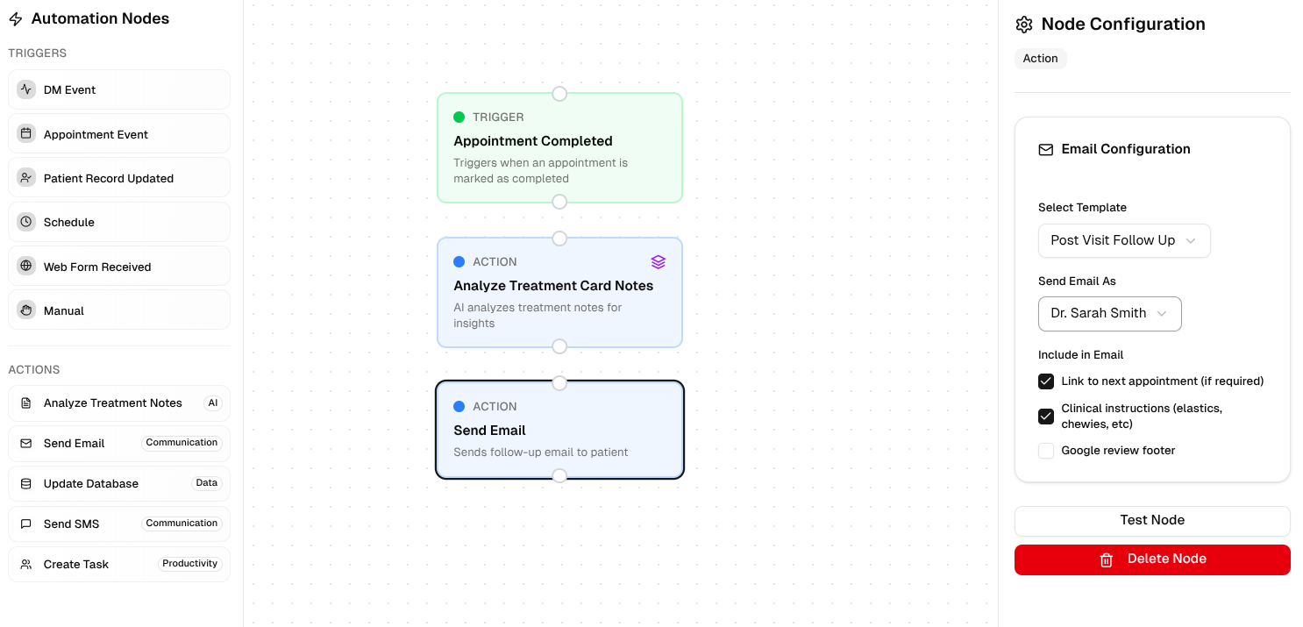Viewport: 1303px width, 627px height.
Task: Select the Schedule clock icon
Action: [26, 221]
